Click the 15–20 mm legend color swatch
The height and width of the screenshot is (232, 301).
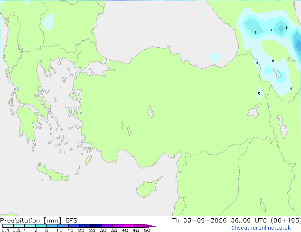74,226
